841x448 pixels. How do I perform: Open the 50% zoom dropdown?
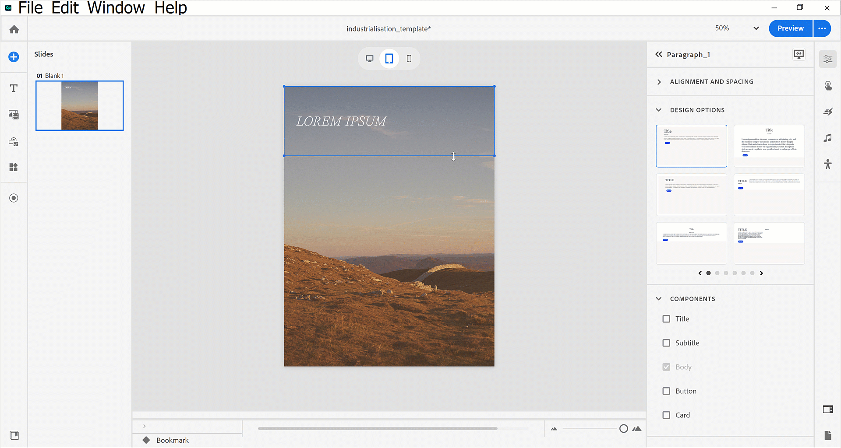(737, 28)
